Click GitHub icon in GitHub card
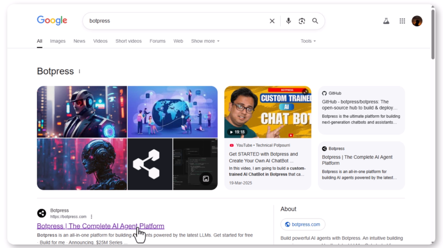 point(324,93)
